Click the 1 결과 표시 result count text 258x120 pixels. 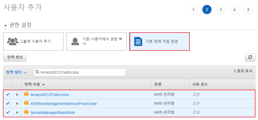click(243, 71)
